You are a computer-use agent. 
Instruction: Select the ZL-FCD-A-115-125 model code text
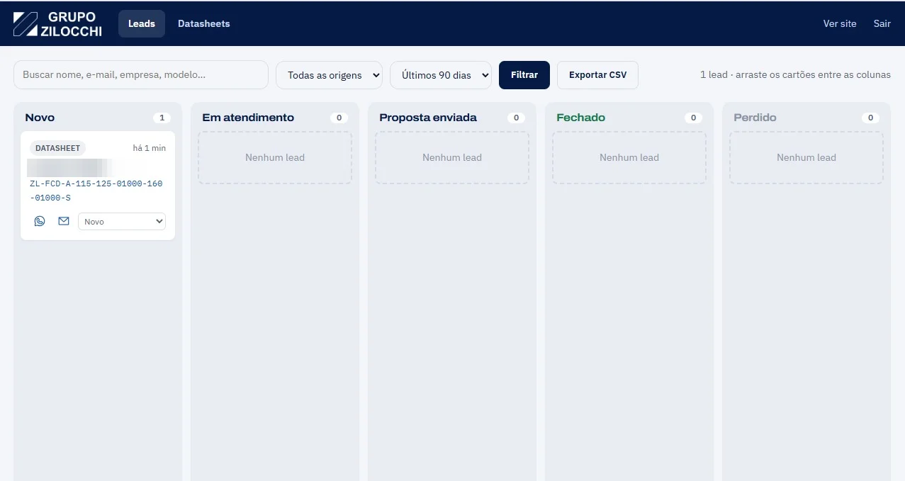96,191
